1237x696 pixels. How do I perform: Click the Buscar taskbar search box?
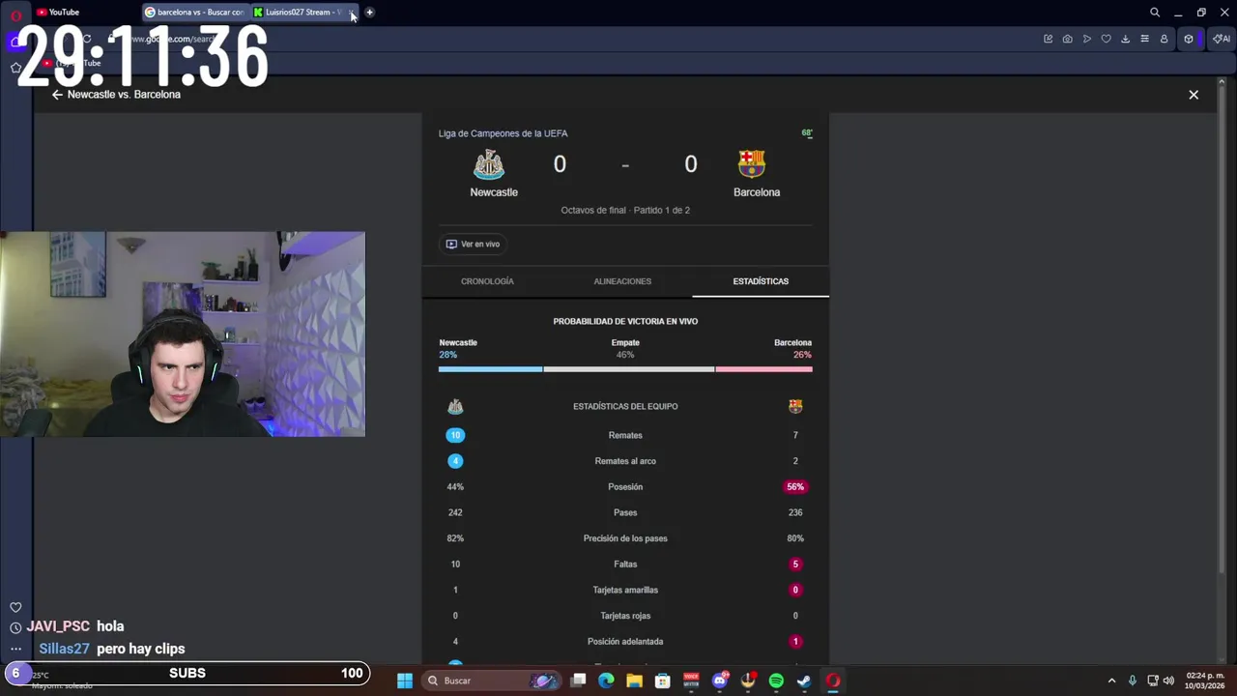(x=493, y=681)
